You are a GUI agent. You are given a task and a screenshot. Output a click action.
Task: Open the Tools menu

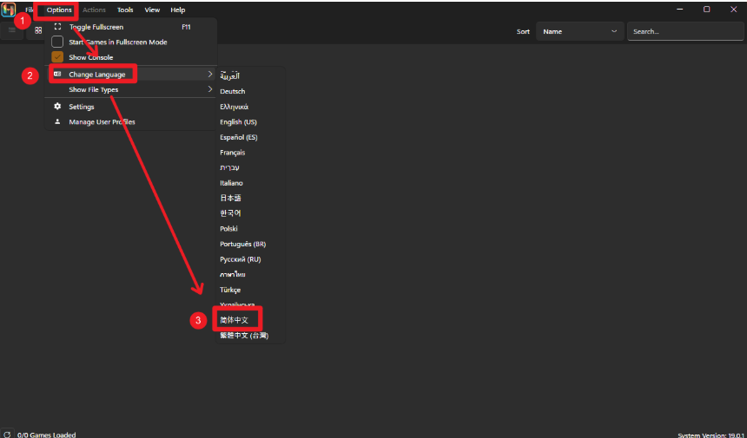click(x=125, y=10)
